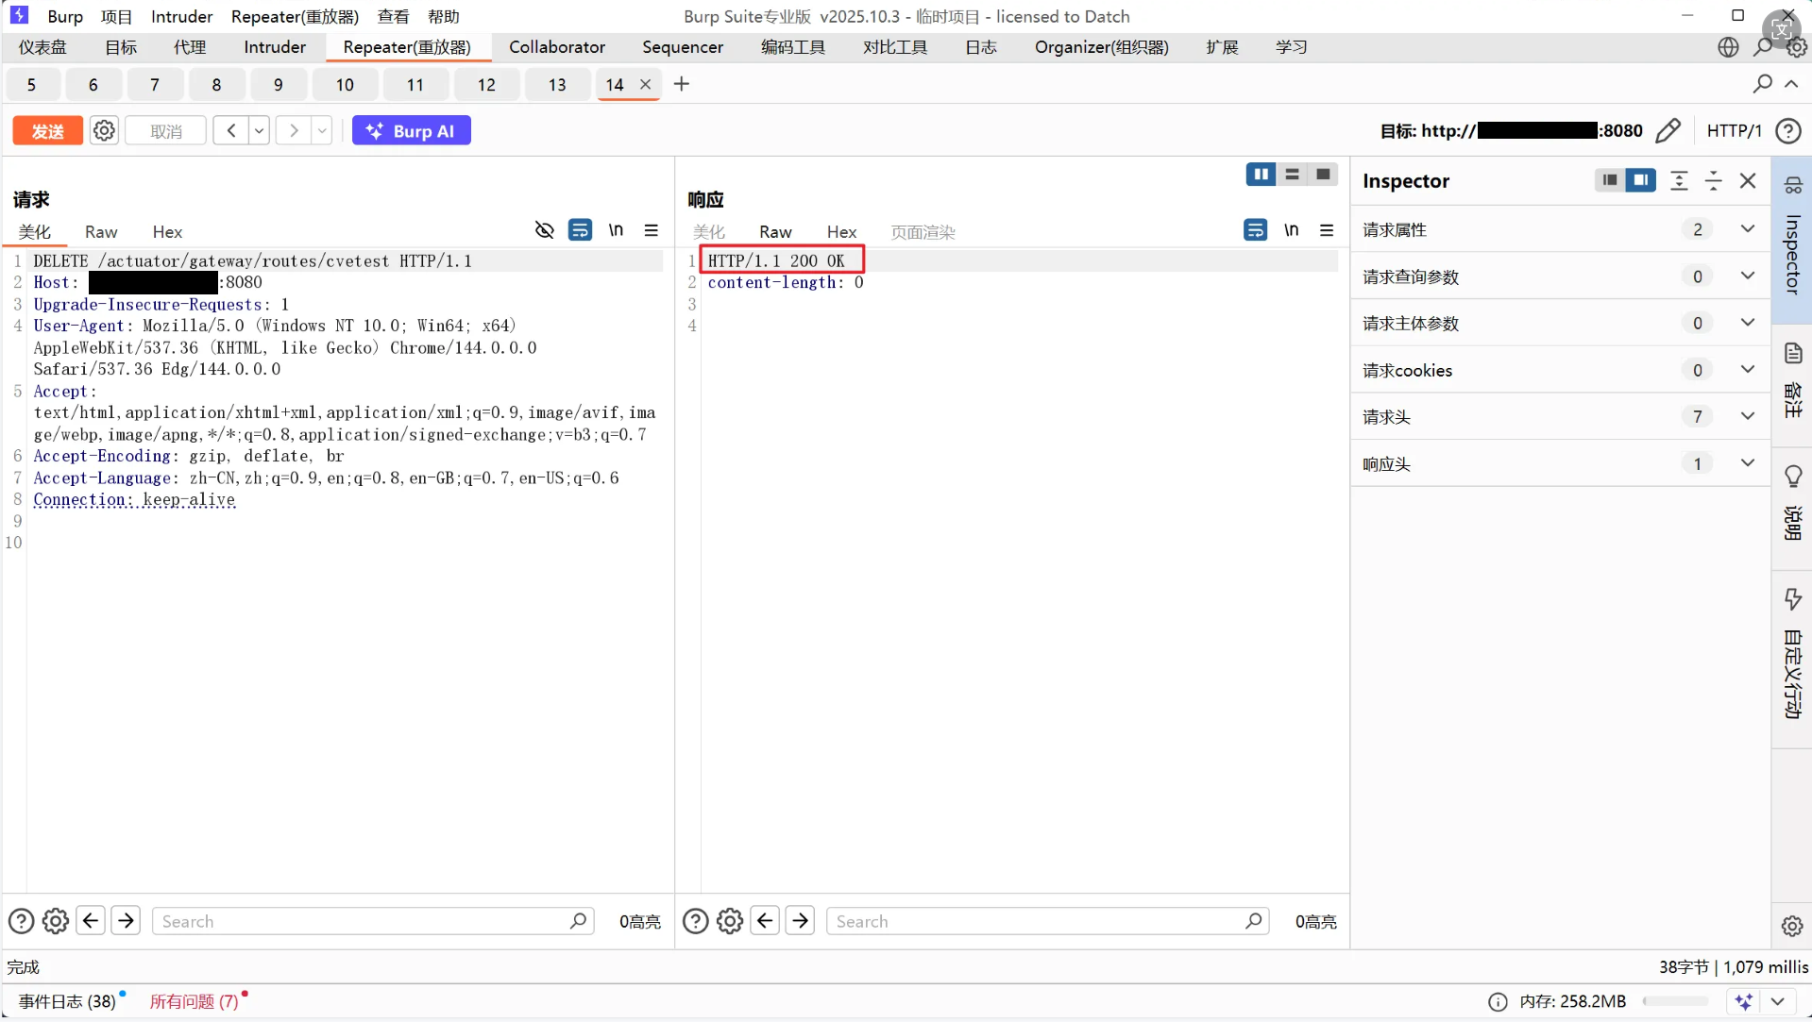Select side-by-side request/response layout
The height and width of the screenshot is (1022, 1812).
click(1261, 175)
